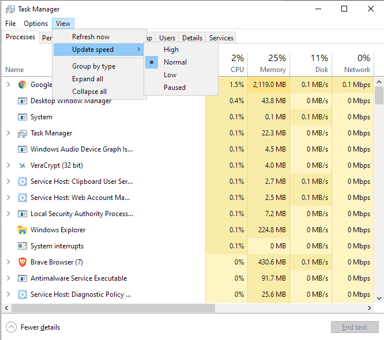Set update speed to High

point(181,50)
